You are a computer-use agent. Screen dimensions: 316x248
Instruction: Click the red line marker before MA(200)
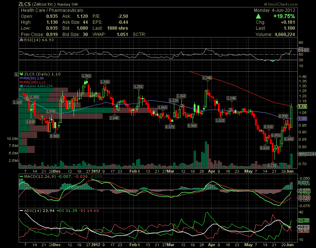[21, 82]
